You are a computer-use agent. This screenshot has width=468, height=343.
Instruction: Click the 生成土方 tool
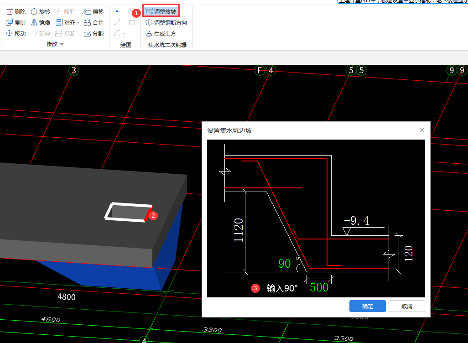pos(161,33)
